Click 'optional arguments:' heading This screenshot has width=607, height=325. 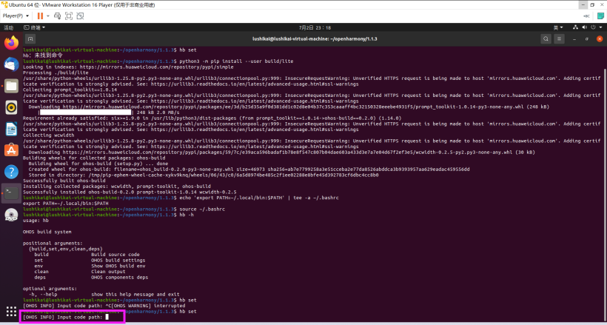pyautogui.click(x=50, y=289)
